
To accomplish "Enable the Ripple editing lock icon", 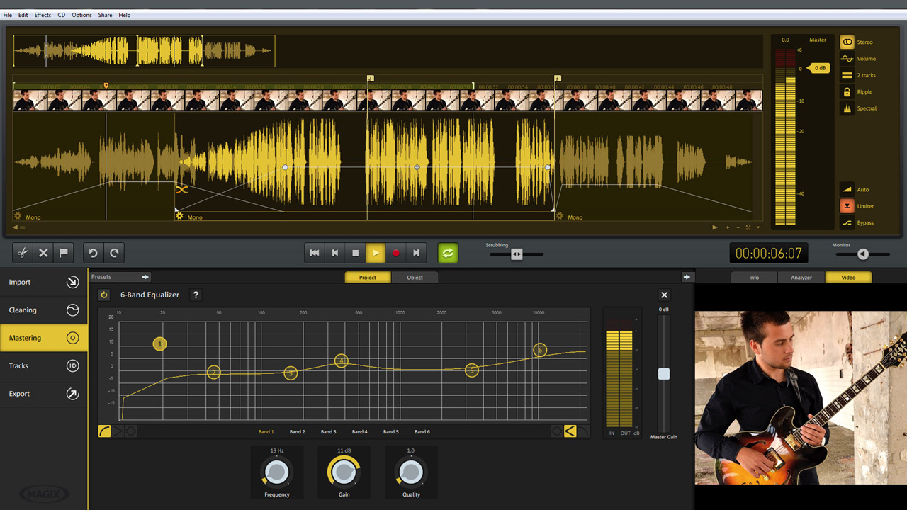I will [x=847, y=91].
